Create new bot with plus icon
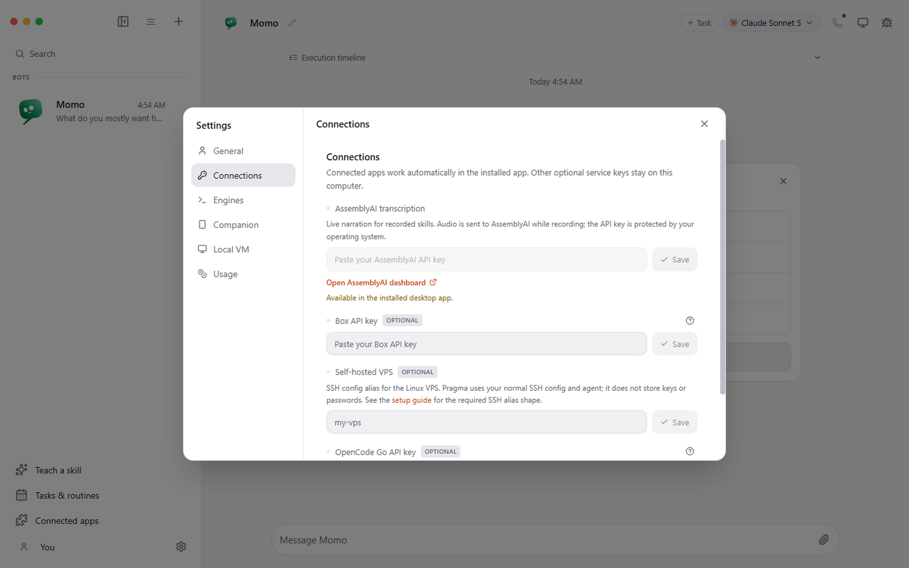909x568 pixels. [x=178, y=21]
